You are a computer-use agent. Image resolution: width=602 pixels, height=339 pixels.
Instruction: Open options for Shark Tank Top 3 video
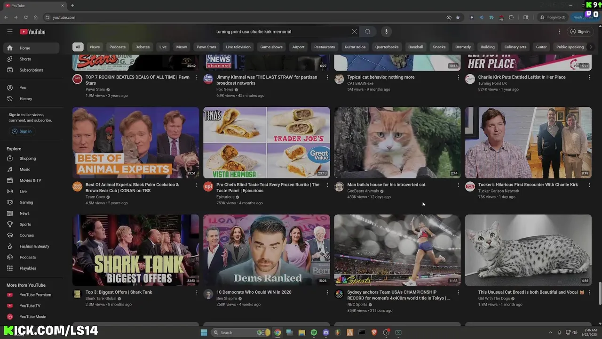coord(197,292)
